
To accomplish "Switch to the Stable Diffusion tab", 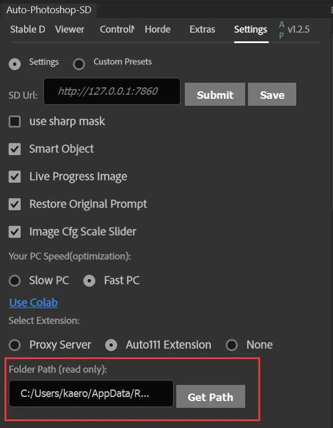I will click(28, 29).
